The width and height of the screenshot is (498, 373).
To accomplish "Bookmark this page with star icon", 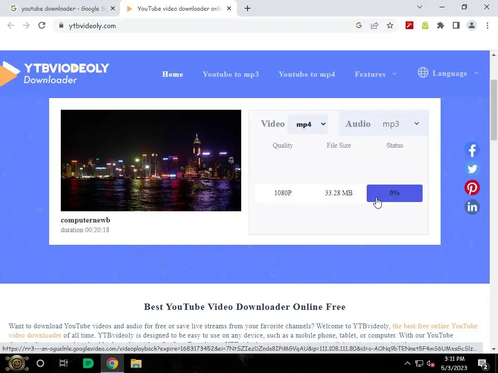I will (390, 26).
